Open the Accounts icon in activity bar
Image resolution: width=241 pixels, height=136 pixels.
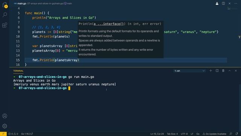5,116
